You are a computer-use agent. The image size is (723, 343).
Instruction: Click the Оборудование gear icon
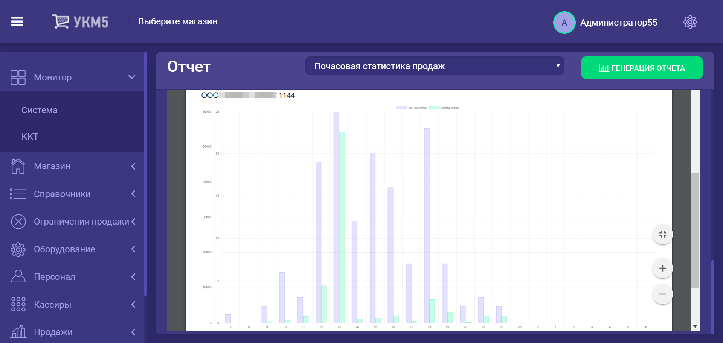18,249
